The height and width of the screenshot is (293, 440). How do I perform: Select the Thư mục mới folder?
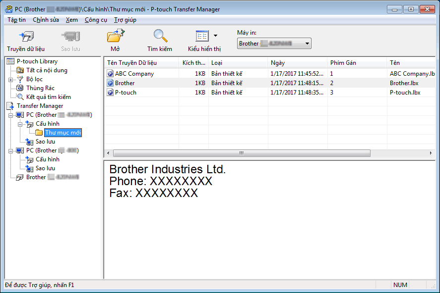click(63, 133)
